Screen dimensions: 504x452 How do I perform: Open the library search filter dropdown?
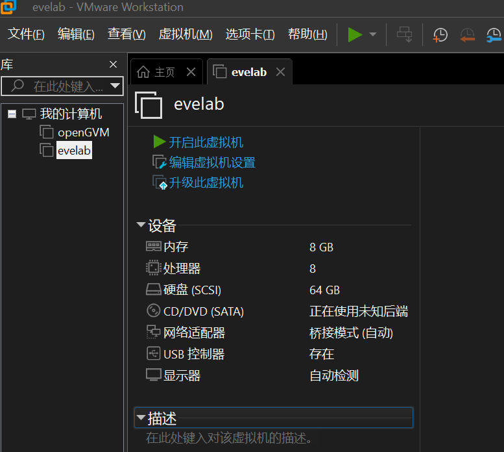point(115,86)
